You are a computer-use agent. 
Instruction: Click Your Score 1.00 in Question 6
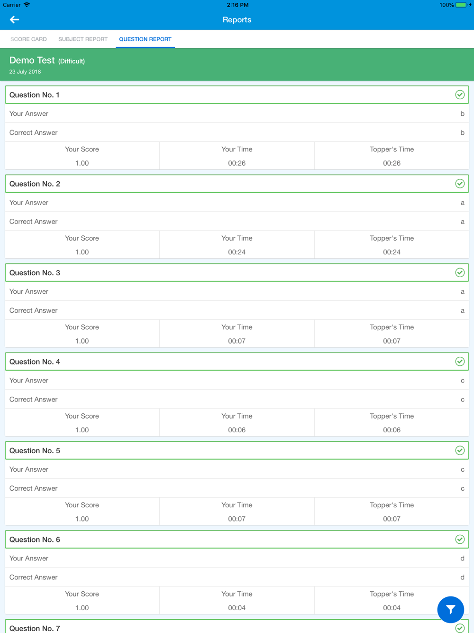pos(82,601)
